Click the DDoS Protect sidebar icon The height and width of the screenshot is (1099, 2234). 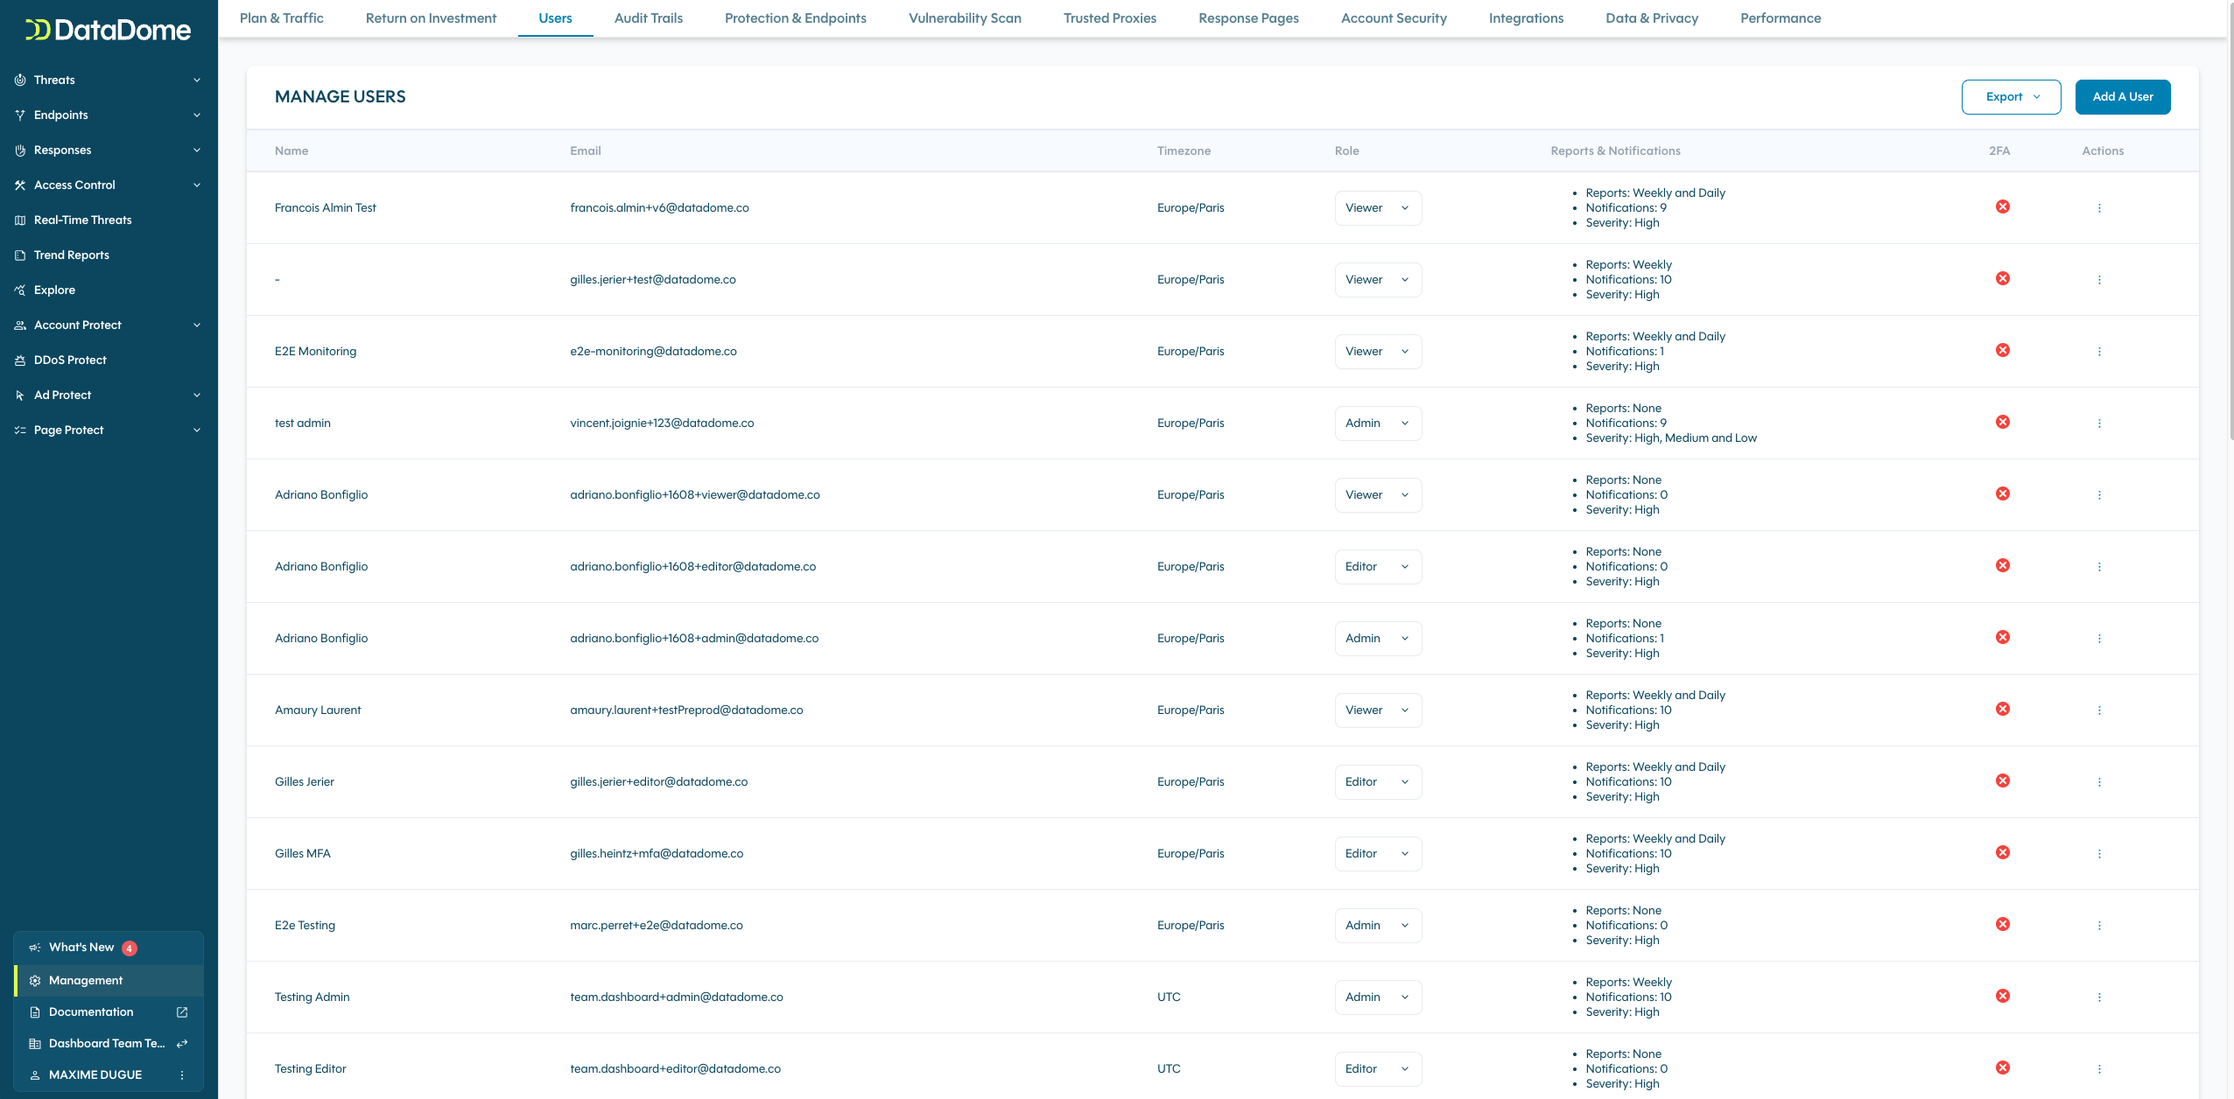[20, 360]
